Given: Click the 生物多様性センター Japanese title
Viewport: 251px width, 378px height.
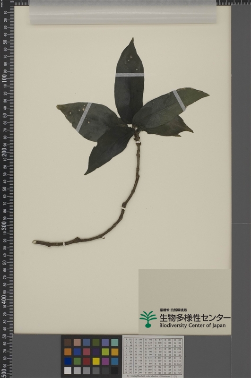Looking at the screenshot, I should pos(195,318).
